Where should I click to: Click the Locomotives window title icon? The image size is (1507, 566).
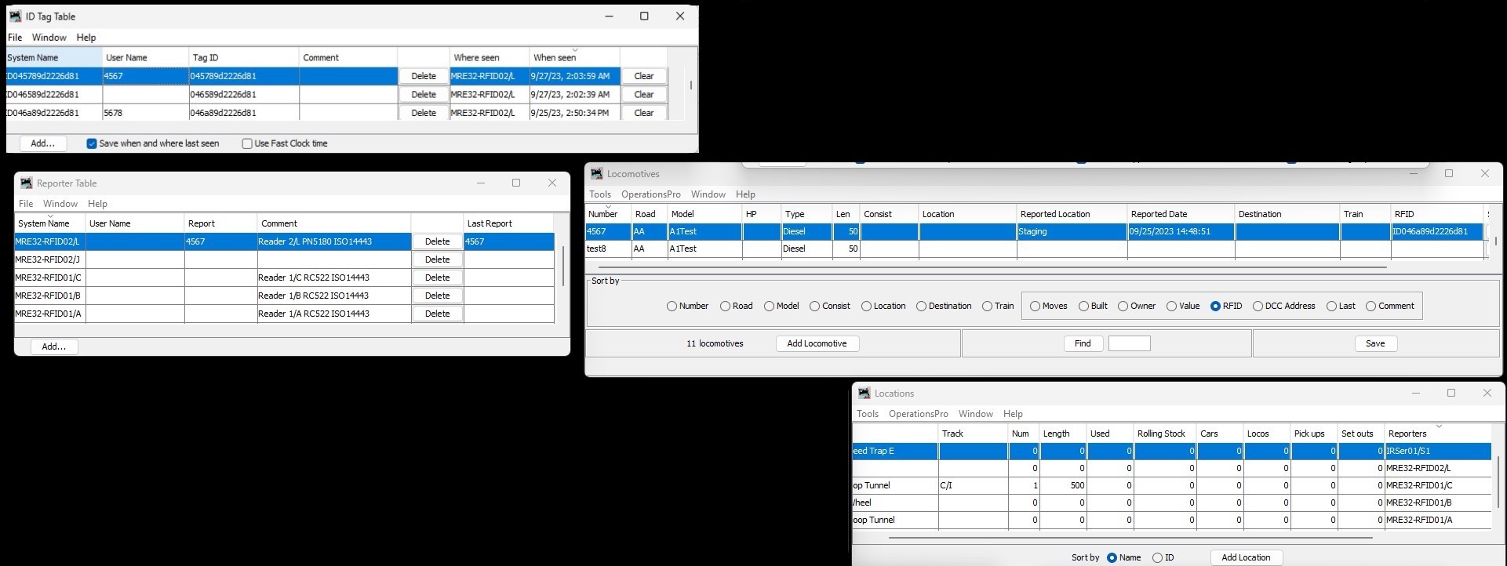[597, 174]
